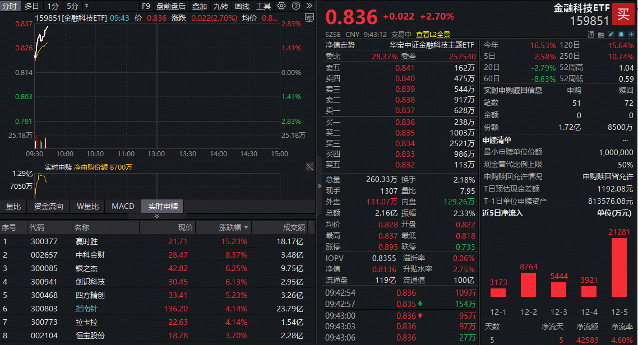Expand the double-chevron overflow menu
Screen dimensions: 638x345
point(309,6)
